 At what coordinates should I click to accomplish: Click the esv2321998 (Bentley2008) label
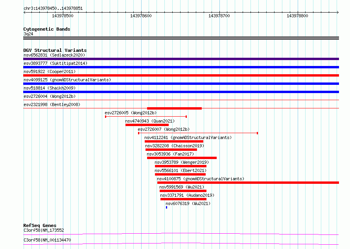coord(52,104)
